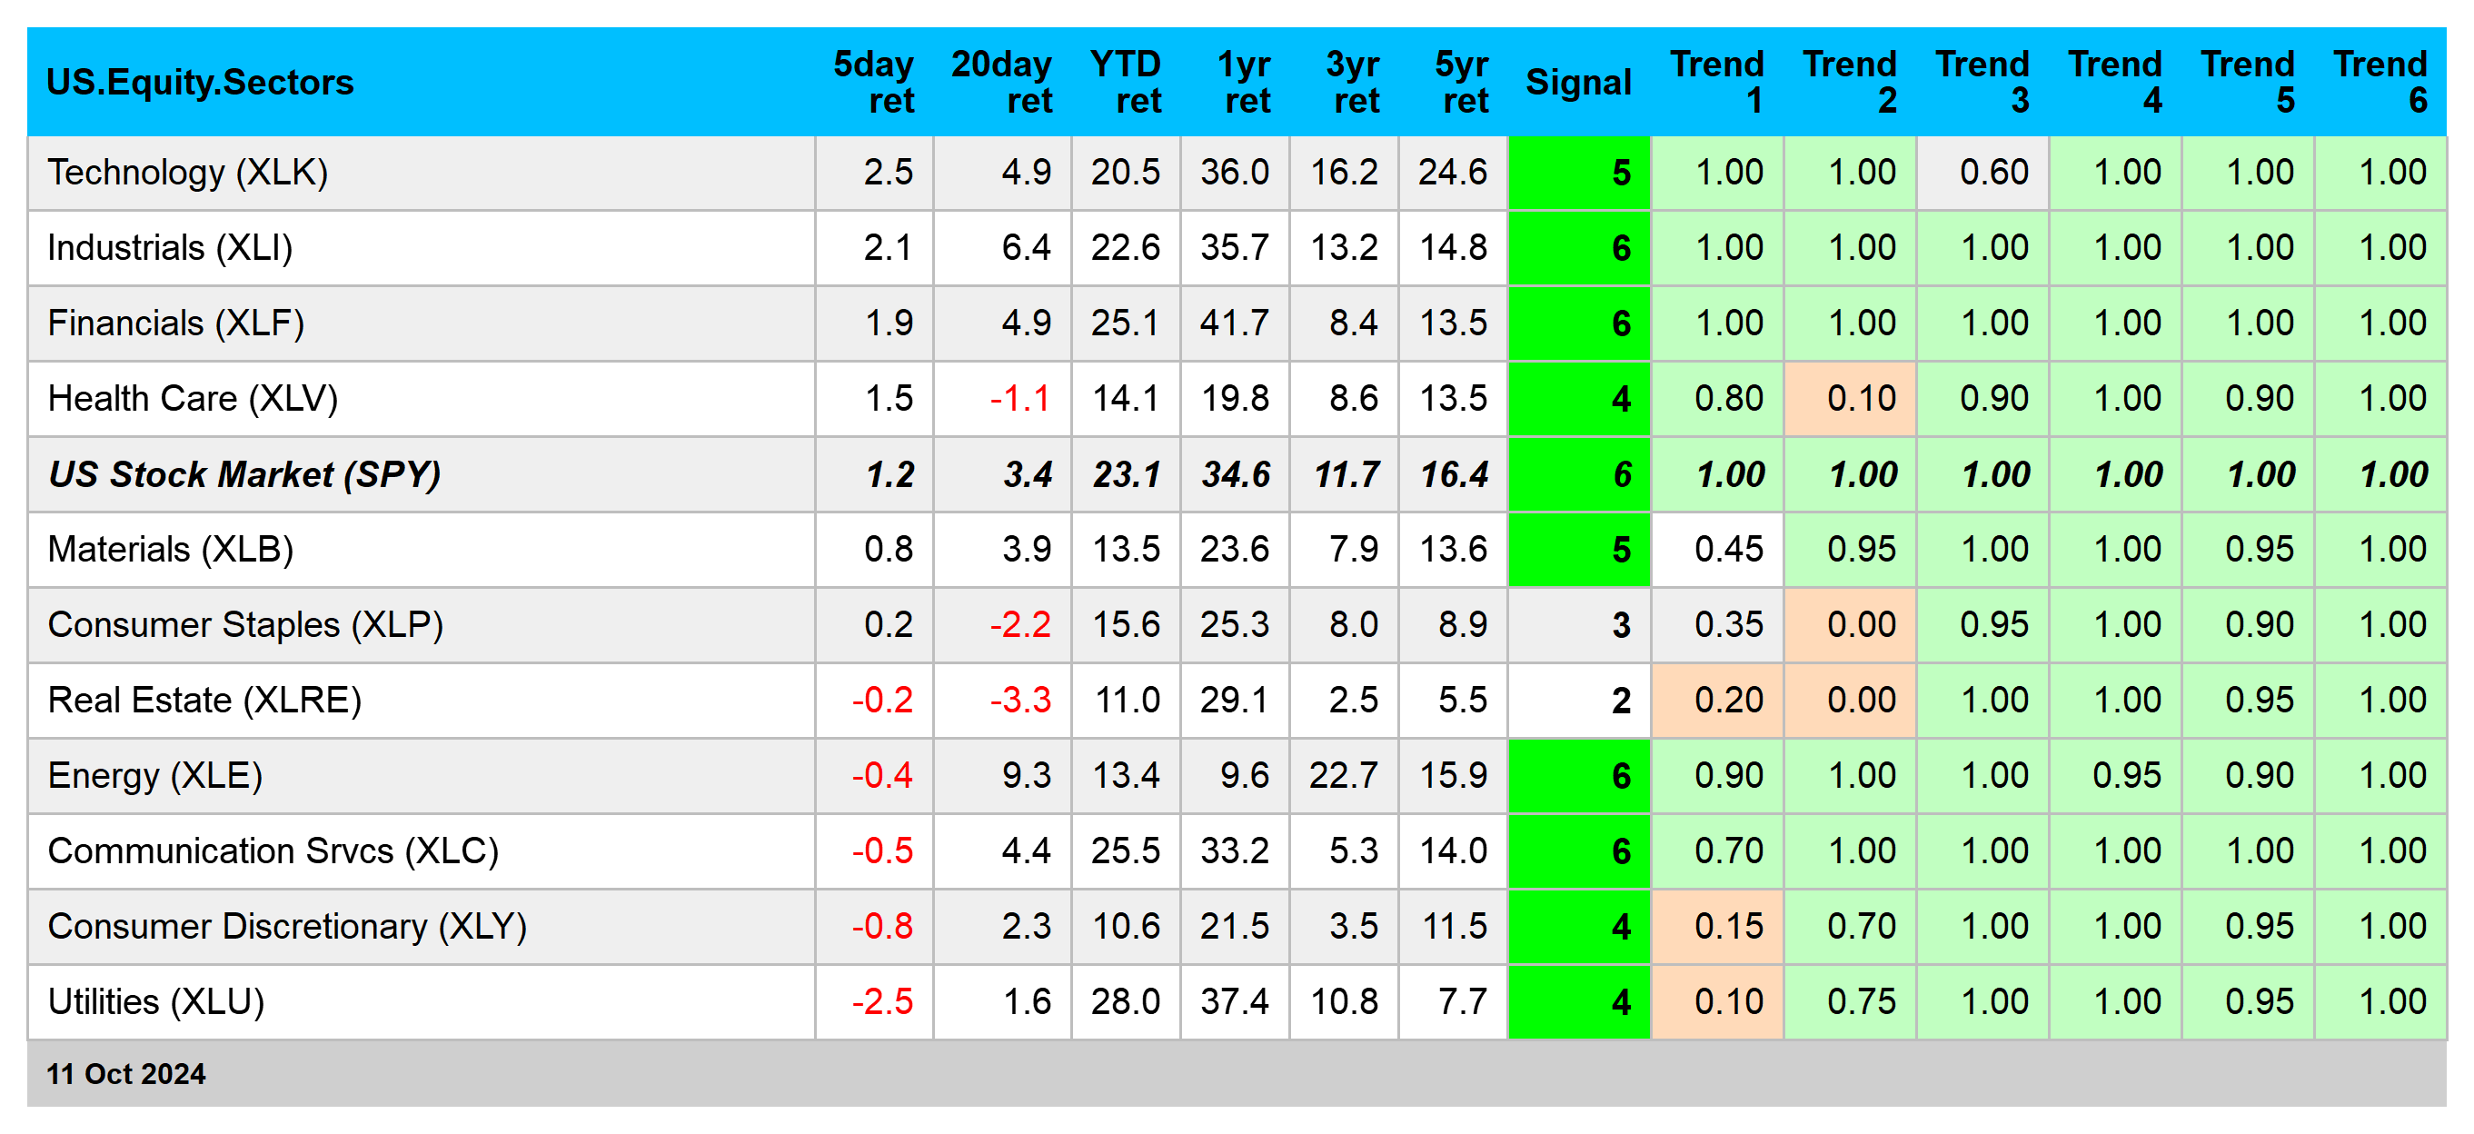
Task: Click Communication Srvcs' YTD return 25.5
Action: 1126,850
